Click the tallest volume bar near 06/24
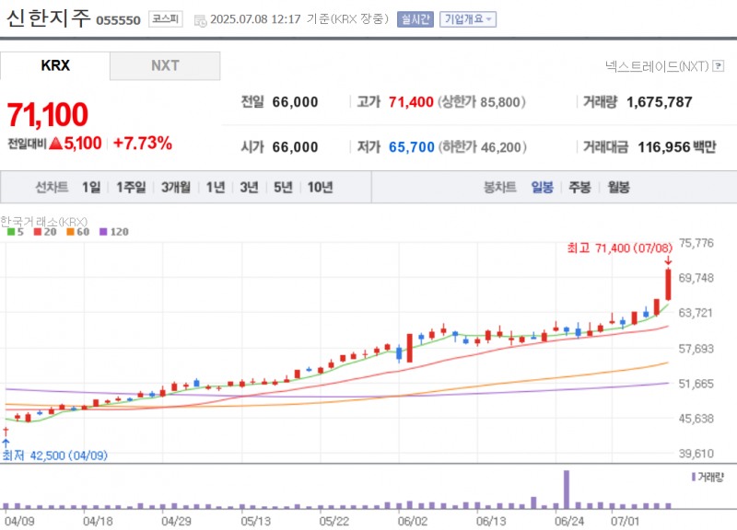Screen dimensions: 737x530 tap(567, 490)
